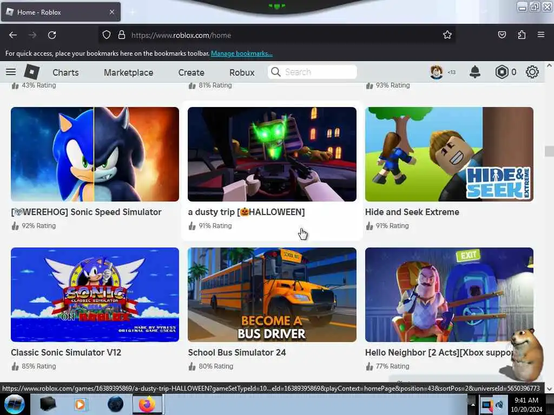Open Hide and Seek Extreme title link

tap(412, 212)
